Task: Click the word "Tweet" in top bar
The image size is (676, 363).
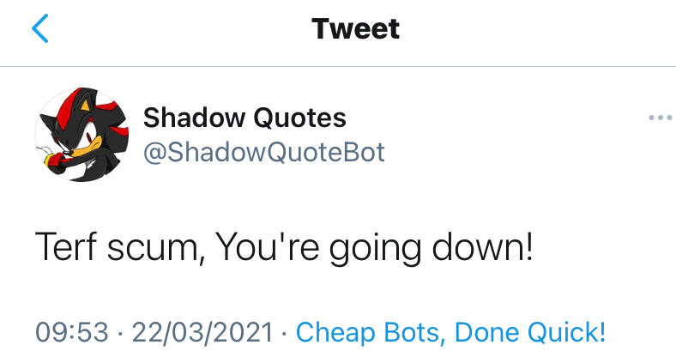Action: pos(355,29)
